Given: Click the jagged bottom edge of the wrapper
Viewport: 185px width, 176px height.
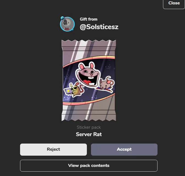Looking at the screenshot, I should 89,119.
